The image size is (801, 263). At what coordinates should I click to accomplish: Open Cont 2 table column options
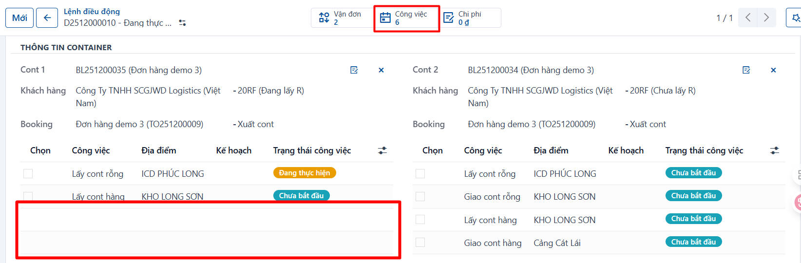(x=774, y=150)
